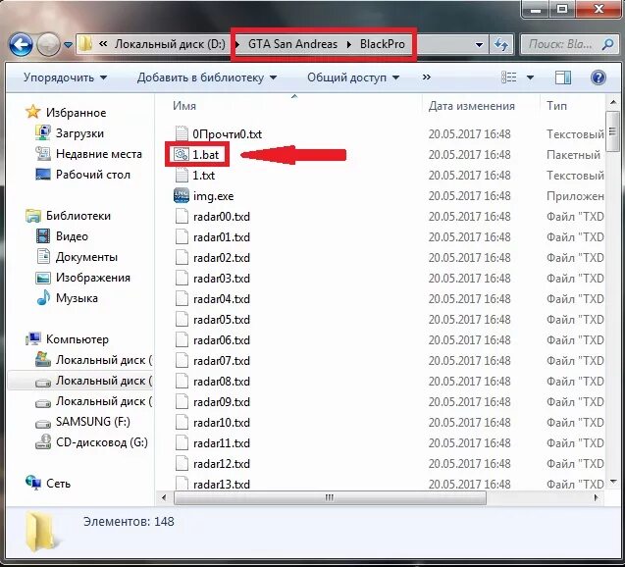Viewport: 625px width, 567px height.
Task: Sort by Имя column header
Action: click(184, 106)
